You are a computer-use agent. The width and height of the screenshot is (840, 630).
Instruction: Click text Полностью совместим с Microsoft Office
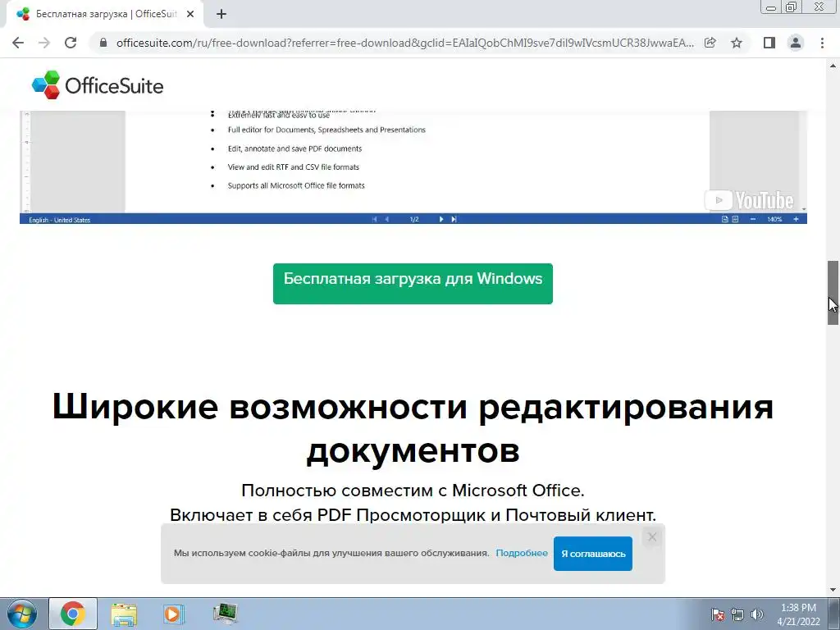(413, 491)
